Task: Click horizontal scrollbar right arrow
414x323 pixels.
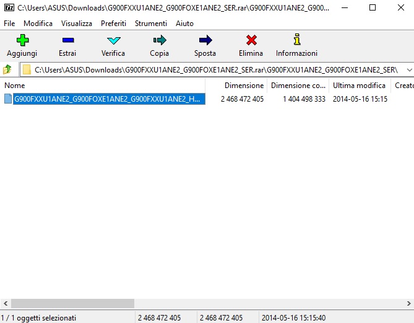Action: 408,303
